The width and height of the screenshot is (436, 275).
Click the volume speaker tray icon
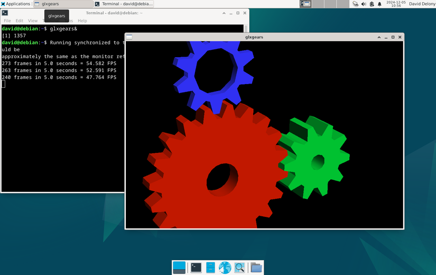click(x=363, y=4)
